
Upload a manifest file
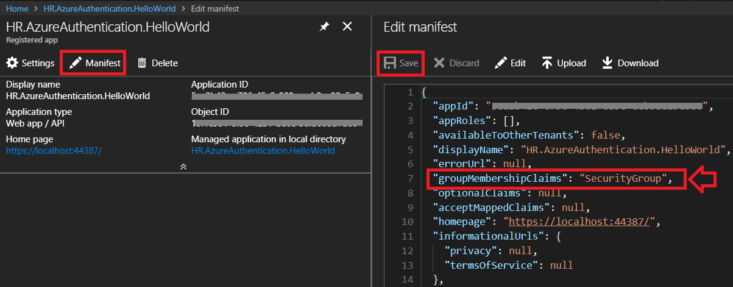[x=564, y=63]
